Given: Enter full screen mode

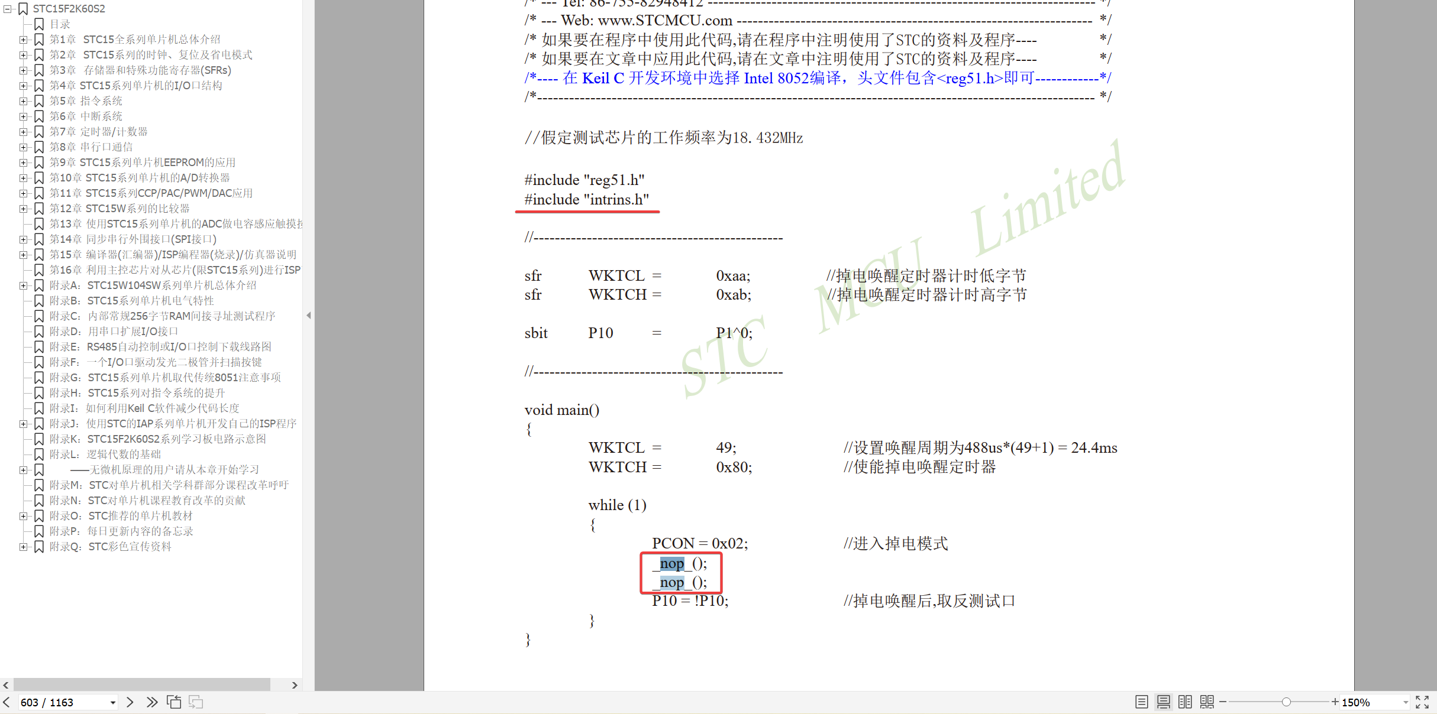Looking at the screenshot, I should 1422,702.
